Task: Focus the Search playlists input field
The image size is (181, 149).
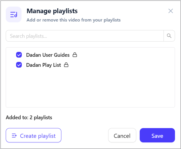Action: (85, 36)
